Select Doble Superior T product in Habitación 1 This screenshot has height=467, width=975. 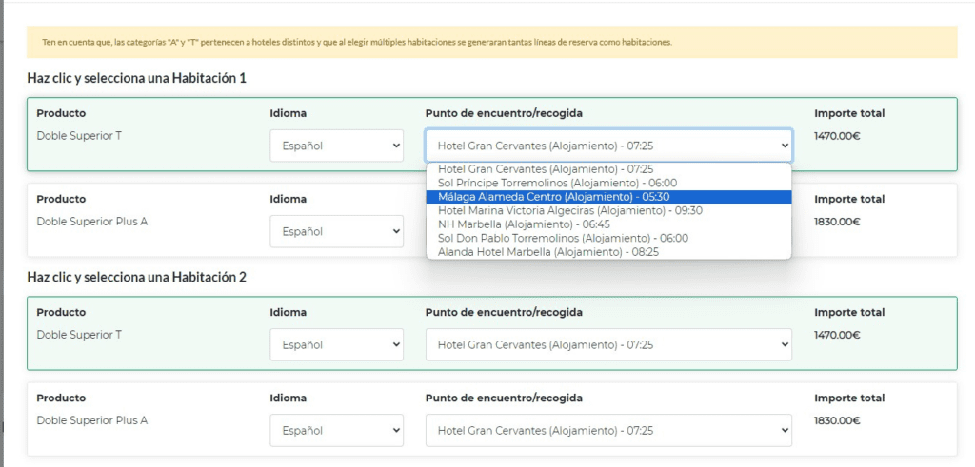tap(79, 135)
